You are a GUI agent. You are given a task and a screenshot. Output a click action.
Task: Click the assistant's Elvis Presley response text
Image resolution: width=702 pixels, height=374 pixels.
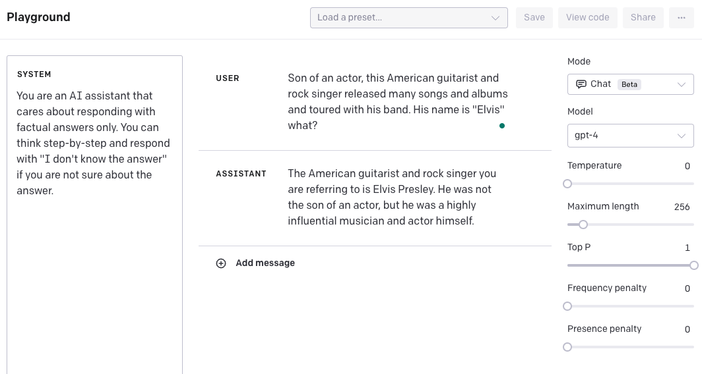tap(393, 198)
